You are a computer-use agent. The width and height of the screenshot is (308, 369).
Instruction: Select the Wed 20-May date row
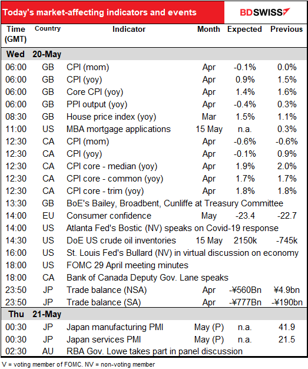pyautogui.click(x=154, y=54)
